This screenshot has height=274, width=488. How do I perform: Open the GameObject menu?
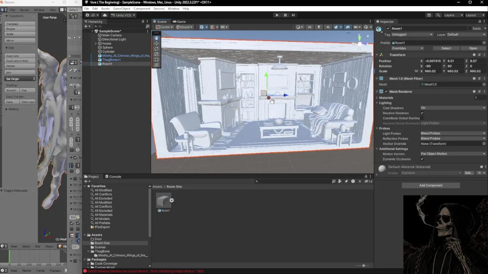pyautogui.click(x=122, y=8)
